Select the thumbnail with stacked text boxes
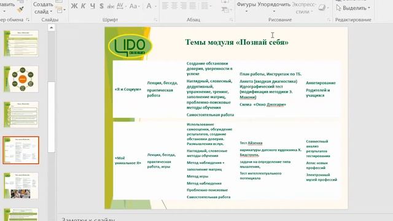The height and width of the screenshot is (221, 393). [21, 115]
